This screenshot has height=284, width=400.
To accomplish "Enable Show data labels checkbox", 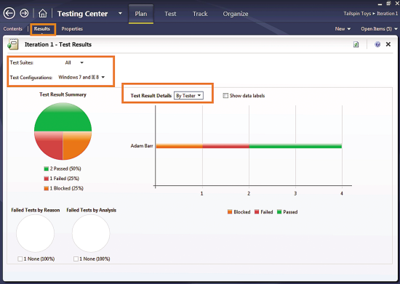I will point(225,96).
